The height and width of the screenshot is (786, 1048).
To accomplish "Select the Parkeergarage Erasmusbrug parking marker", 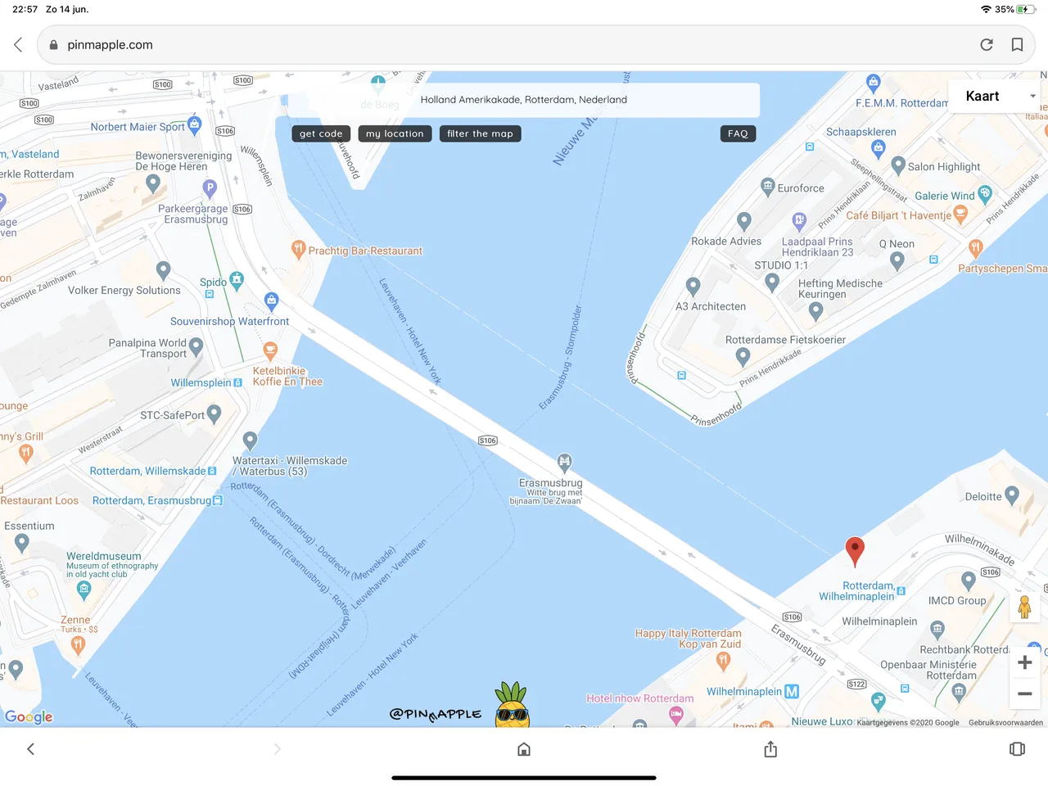I will point(210,189).
